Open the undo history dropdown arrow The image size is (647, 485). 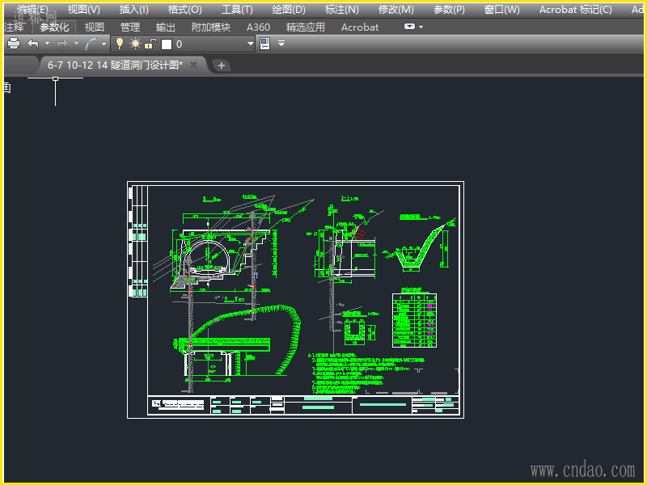46,44
